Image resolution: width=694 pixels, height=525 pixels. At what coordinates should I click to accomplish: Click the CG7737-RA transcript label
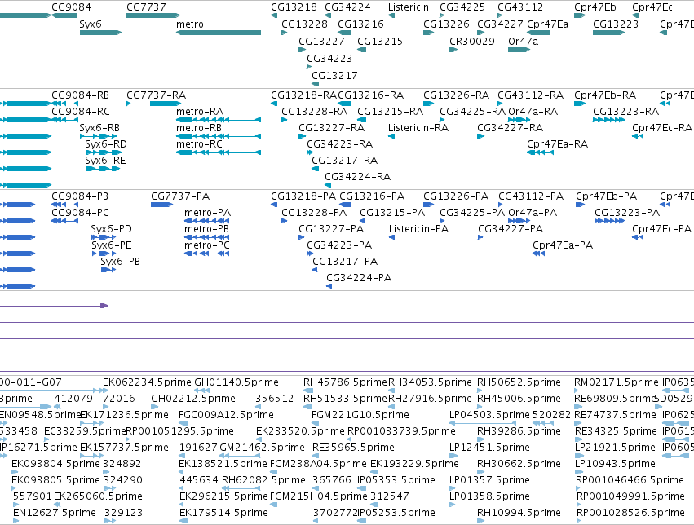coord(157,95)
